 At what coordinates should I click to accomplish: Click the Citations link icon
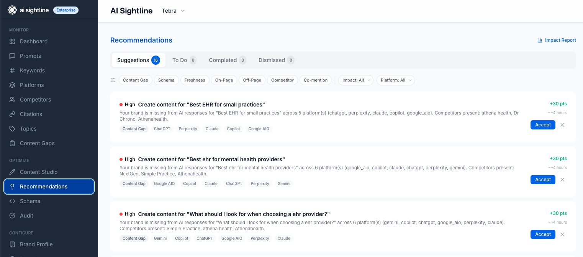tap(12, 114)
